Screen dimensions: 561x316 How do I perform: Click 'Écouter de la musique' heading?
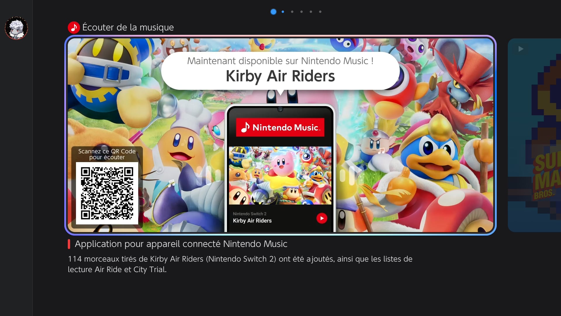pos(128,28)
